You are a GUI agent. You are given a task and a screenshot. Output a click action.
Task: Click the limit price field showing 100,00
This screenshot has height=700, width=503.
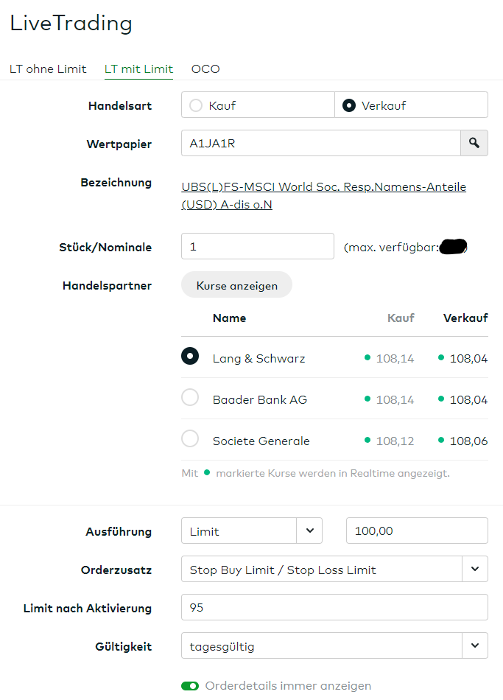416,531
